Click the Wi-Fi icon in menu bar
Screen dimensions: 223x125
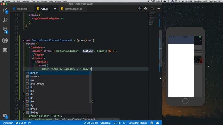(x=176, y=1)
